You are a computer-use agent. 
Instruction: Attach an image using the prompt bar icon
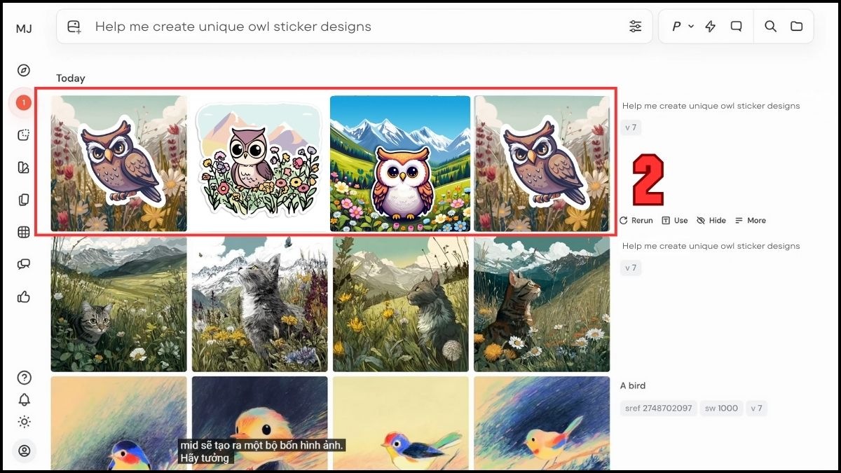73,26
